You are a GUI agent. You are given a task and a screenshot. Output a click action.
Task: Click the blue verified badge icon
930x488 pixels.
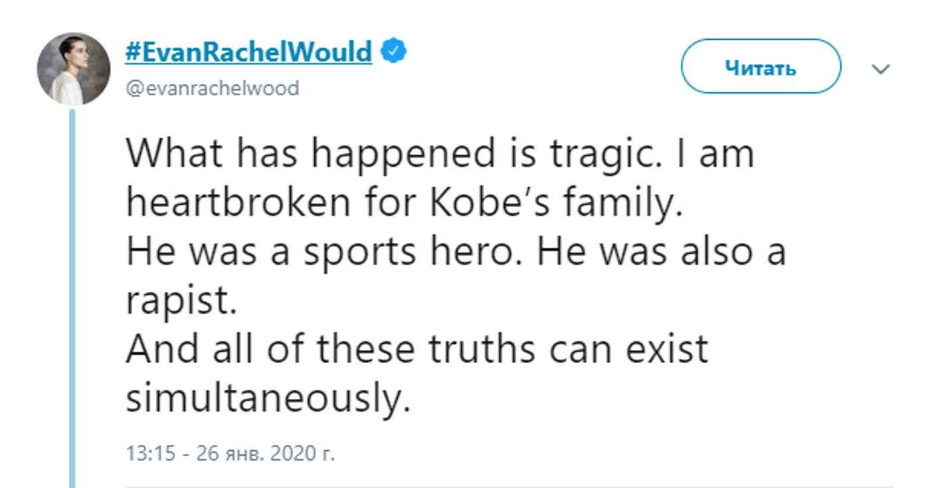[x=393, y=51]
